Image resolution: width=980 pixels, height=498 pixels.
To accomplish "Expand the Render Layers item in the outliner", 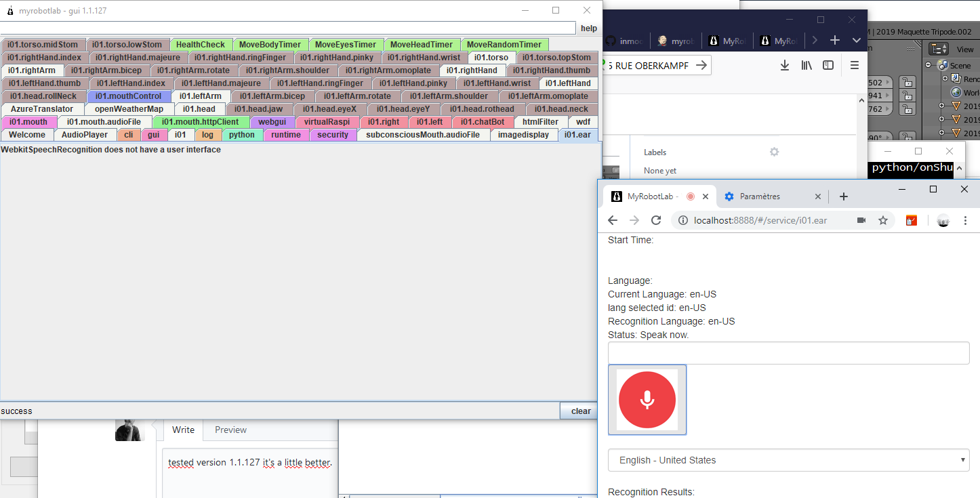I will (945, 78).
